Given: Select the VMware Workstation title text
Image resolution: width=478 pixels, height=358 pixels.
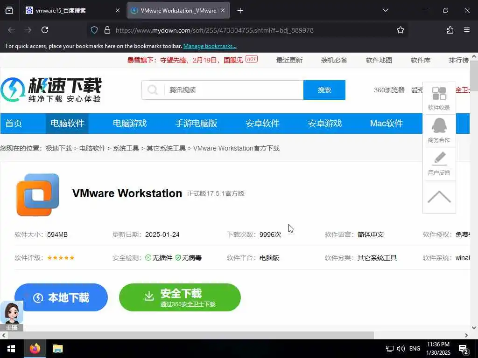Looking at the screenshot, I should 127,193.
